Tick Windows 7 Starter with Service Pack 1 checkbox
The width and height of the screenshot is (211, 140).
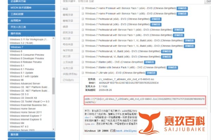[x=83, y=67]
